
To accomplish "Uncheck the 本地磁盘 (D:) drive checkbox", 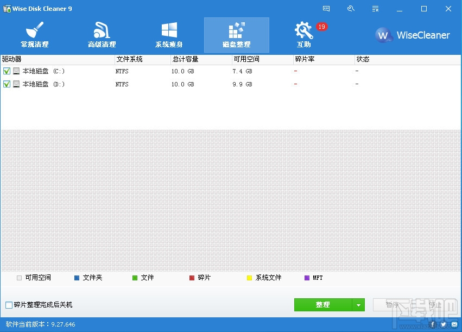I will coord(8,84).
